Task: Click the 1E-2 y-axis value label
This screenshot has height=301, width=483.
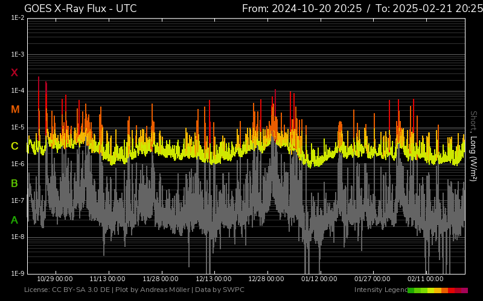Action: pyautogui.click(x=17, y=18)
